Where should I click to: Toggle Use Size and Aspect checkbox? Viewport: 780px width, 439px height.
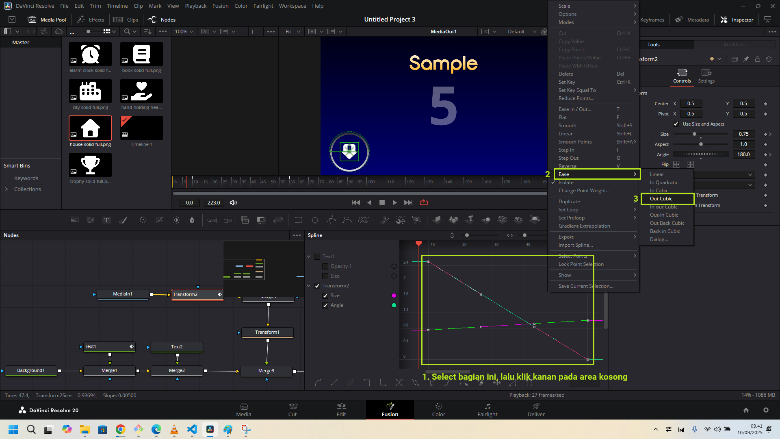pos(676,124)
